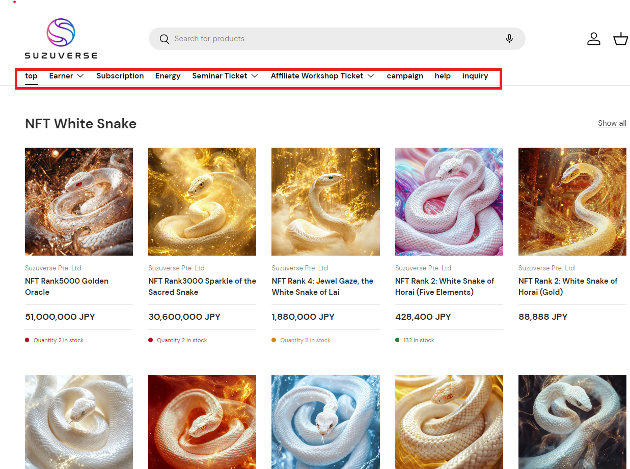
Task: Expand Affiliate Workshop Ticket dropdown
Action: coord(322,76)
